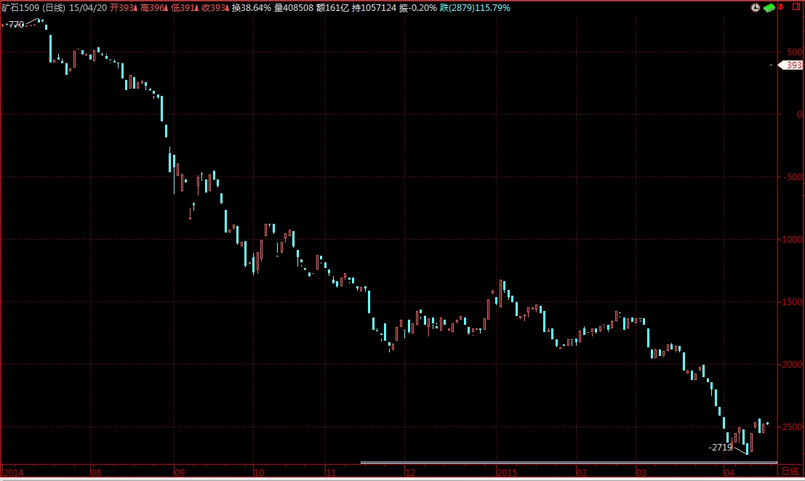
Task: Click the green chip icon
Action: [769, 8]
